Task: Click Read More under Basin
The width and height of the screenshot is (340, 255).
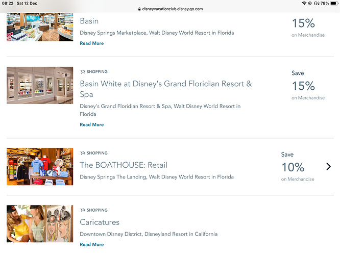Action: pos(92,43)
